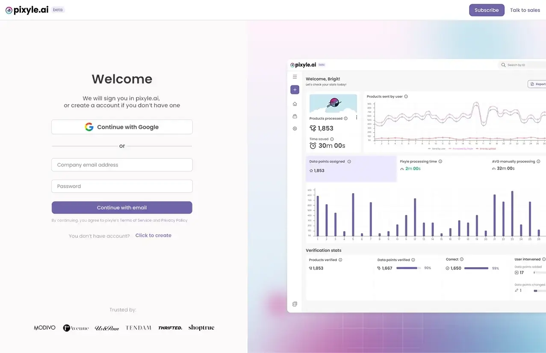The image size is (546, 353).
Task: Click the search magnifier next to Search by ID
Action: 503,65
